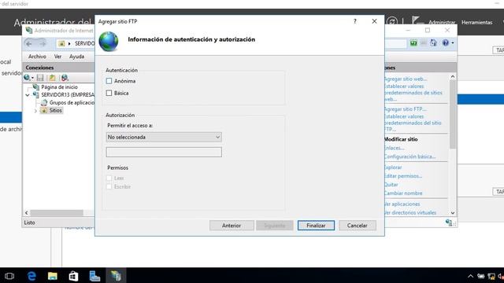The width and height of the screenshot is (504, 283).
Task: Click Agregar sitio FTP link in Acciones
Action: coord(405,109)
